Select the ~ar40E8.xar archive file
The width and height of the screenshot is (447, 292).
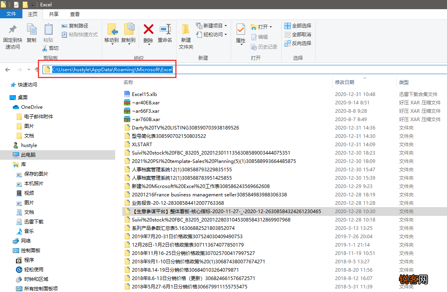[x=145, y=103]
